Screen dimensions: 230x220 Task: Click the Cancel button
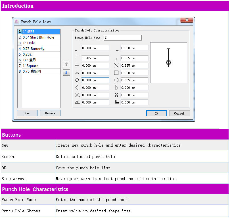[x=179, y=113]
